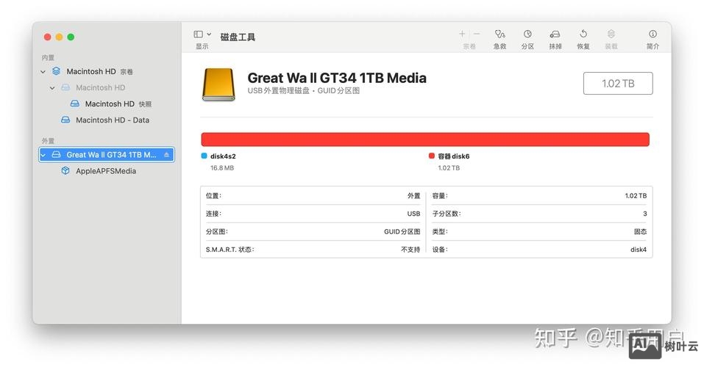This screenshot has height=367, width=704.
Task: Click the red disk usage bar
Action: (425, 139)
